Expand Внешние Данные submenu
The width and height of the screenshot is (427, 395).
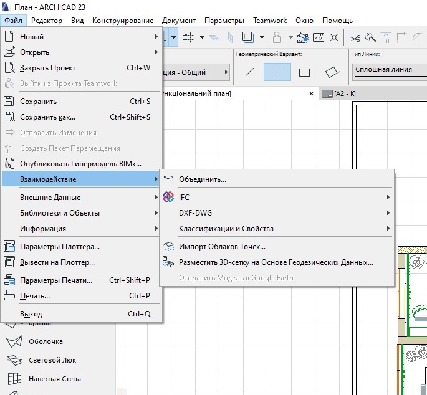[x=81, y=197]
